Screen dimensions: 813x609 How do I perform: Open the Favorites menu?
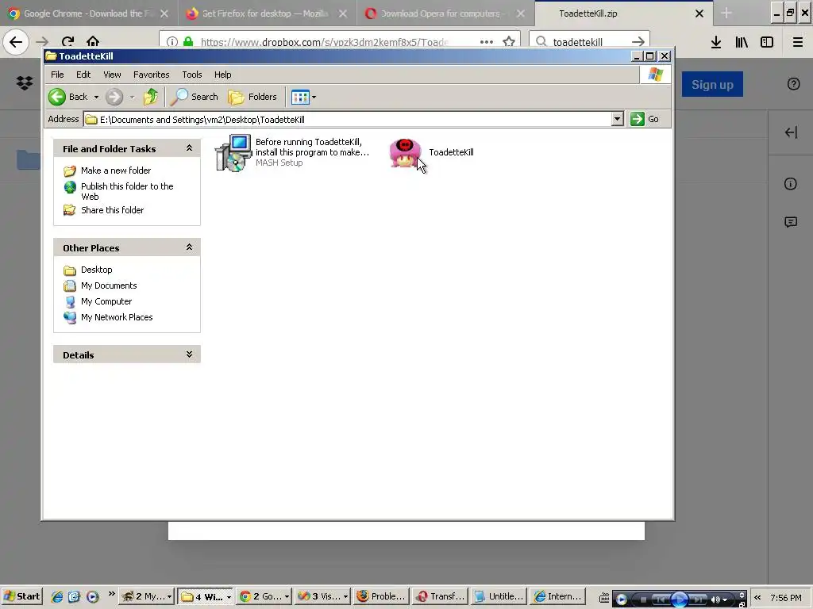click(x=152, y=75)
